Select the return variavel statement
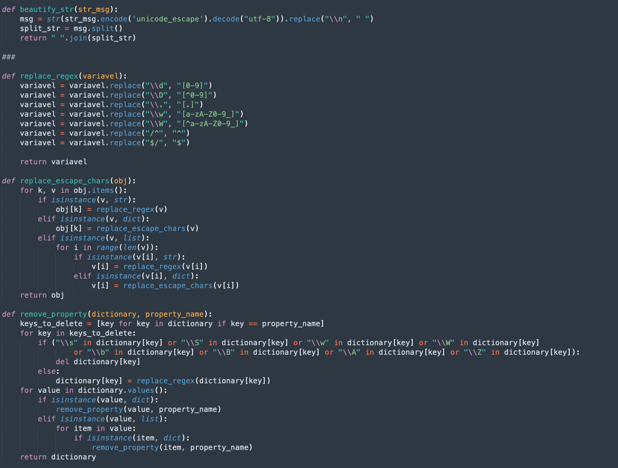The image size is (618, 468). point(54,161)
